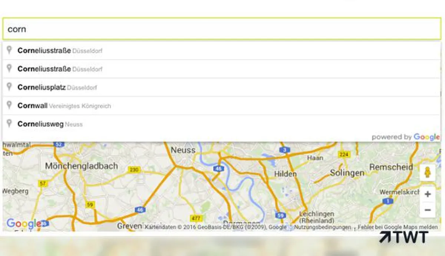Image resolution: width=445 pixels, height=256 pixels.
Task: Grab the Street View pegman icon
Action: [428, 173]
